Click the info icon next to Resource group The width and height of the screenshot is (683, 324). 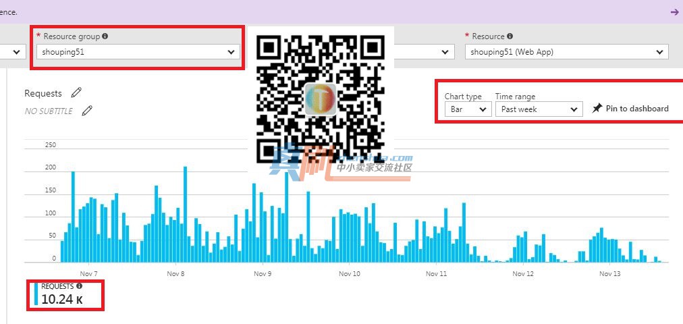(x=105, y=36)
